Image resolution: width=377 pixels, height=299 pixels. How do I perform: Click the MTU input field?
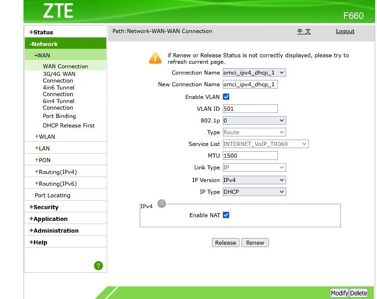[x=250, y=156]
